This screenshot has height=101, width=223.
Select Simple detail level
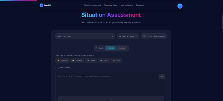point(110,48)
